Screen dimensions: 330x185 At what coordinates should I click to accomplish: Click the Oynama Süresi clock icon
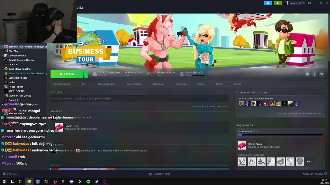149,74
